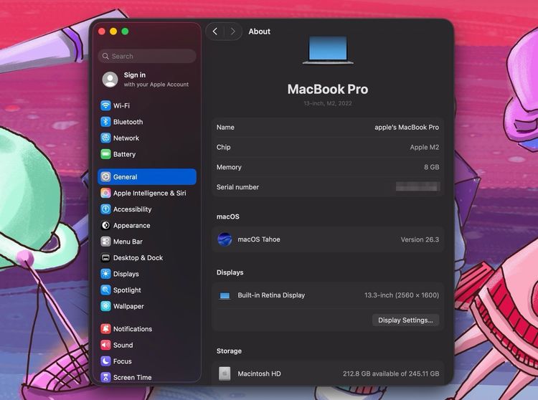Open Screen Time settings
The width and height of the screenshot is (538, 400).
pos(147,377)
